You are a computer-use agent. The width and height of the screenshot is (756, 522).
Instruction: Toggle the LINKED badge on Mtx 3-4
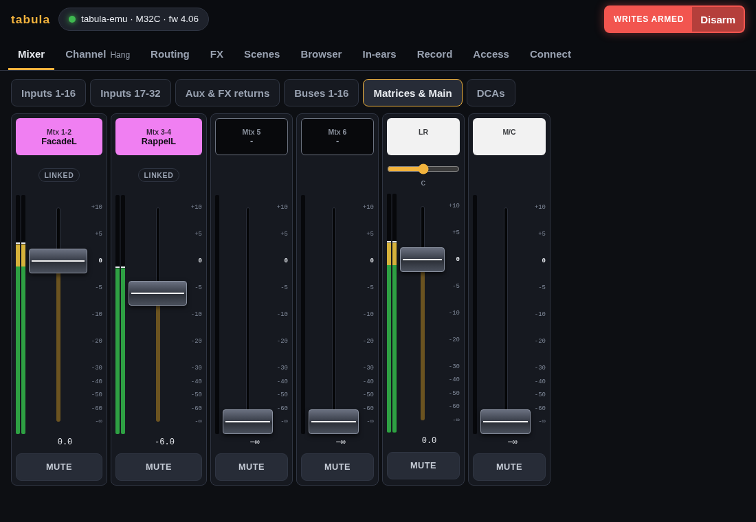click(159, 175)
